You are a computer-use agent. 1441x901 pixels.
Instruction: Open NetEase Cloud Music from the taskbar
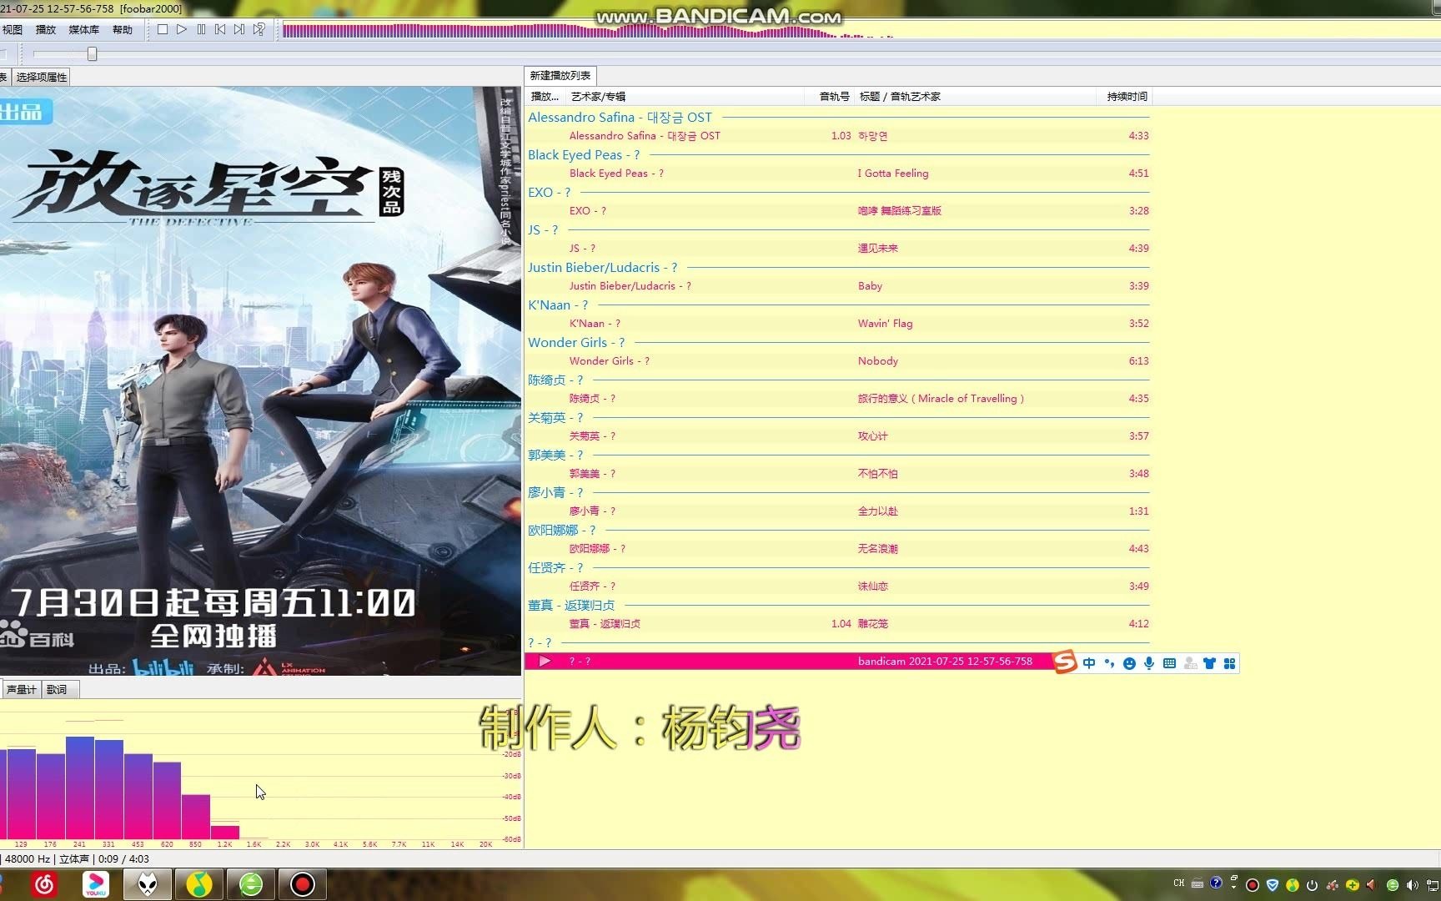45,884
